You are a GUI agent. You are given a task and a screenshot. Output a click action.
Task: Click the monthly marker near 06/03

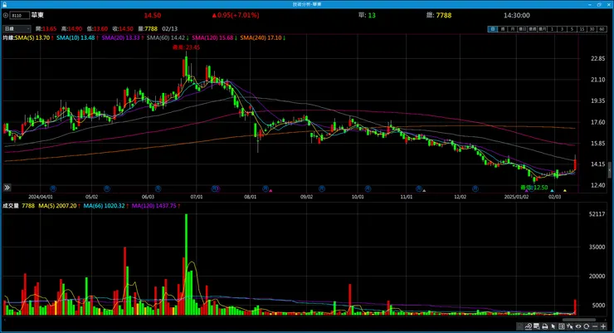pos(158,189)
